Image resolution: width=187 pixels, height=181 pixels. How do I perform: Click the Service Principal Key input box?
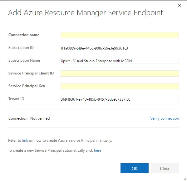coord(120,86)
